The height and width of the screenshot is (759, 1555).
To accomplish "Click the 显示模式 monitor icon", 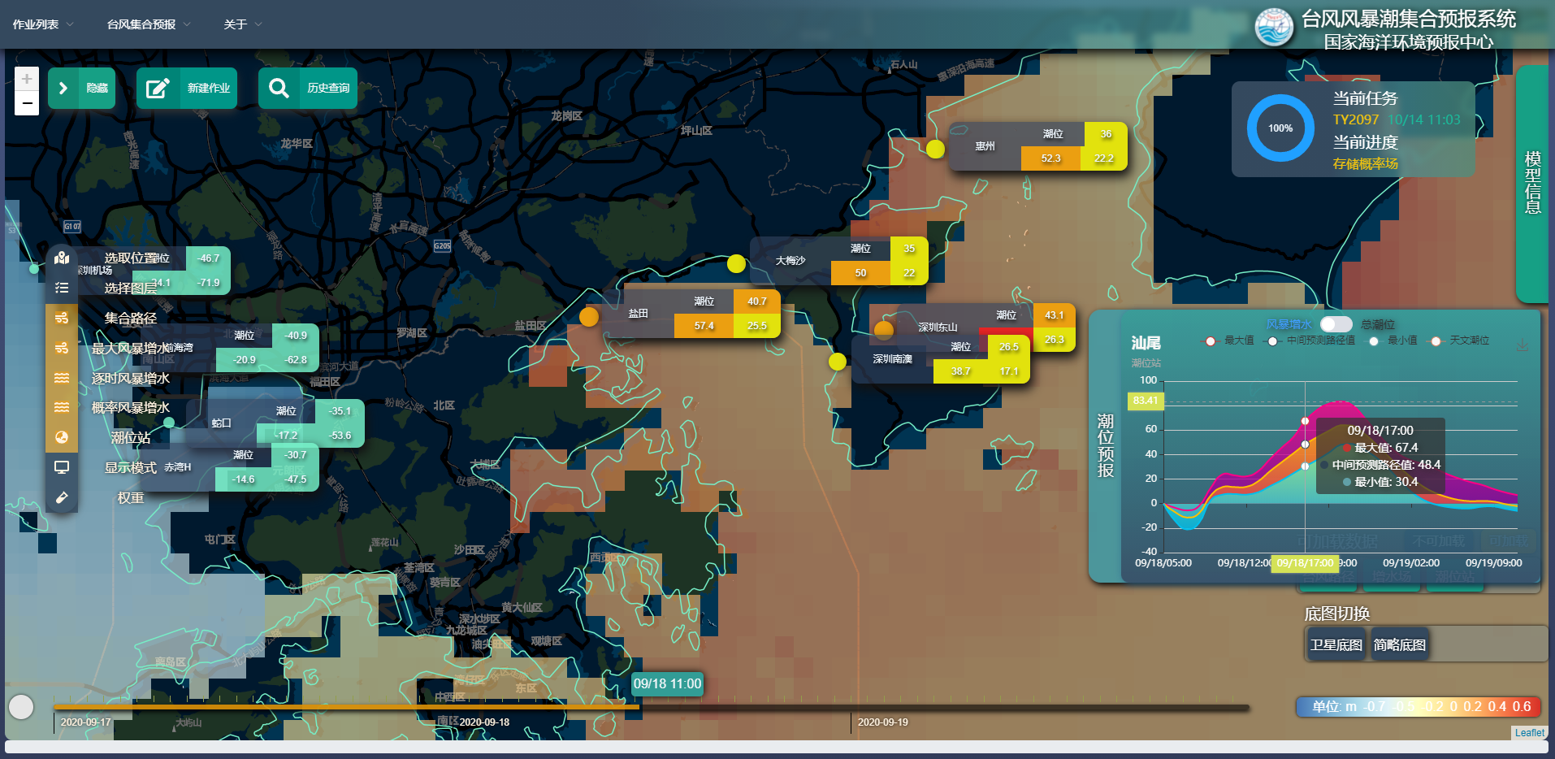I will coord(62,467).
